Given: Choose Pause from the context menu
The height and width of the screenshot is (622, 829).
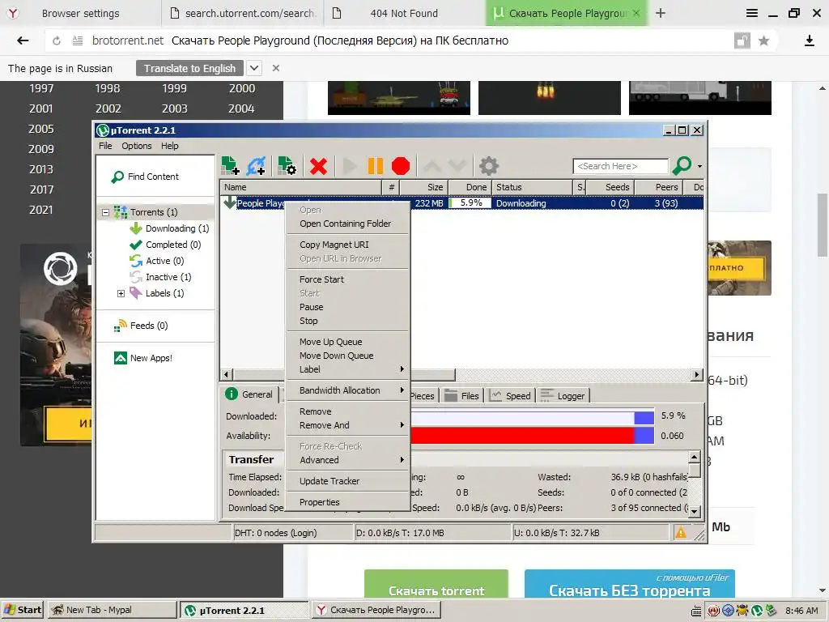Looking at the screenshot, I should click(347, 307).
